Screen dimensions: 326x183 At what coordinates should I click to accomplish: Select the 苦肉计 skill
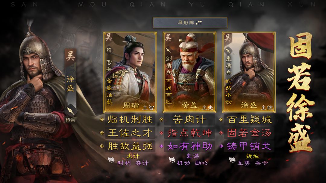coord(189,119)
